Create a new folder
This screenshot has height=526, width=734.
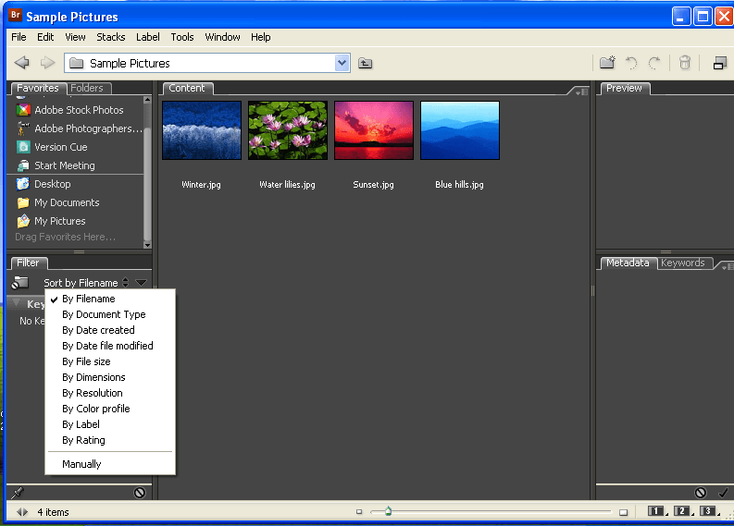pyautogui.click(x=607, y=62)
